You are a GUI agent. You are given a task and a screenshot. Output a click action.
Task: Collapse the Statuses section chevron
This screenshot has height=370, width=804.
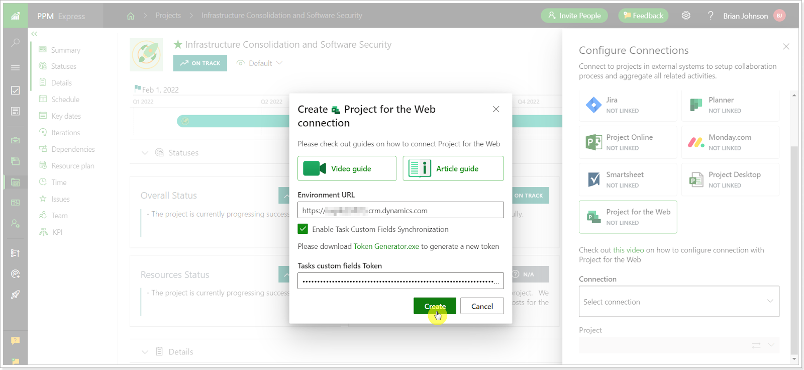click(x=145, y=153)
